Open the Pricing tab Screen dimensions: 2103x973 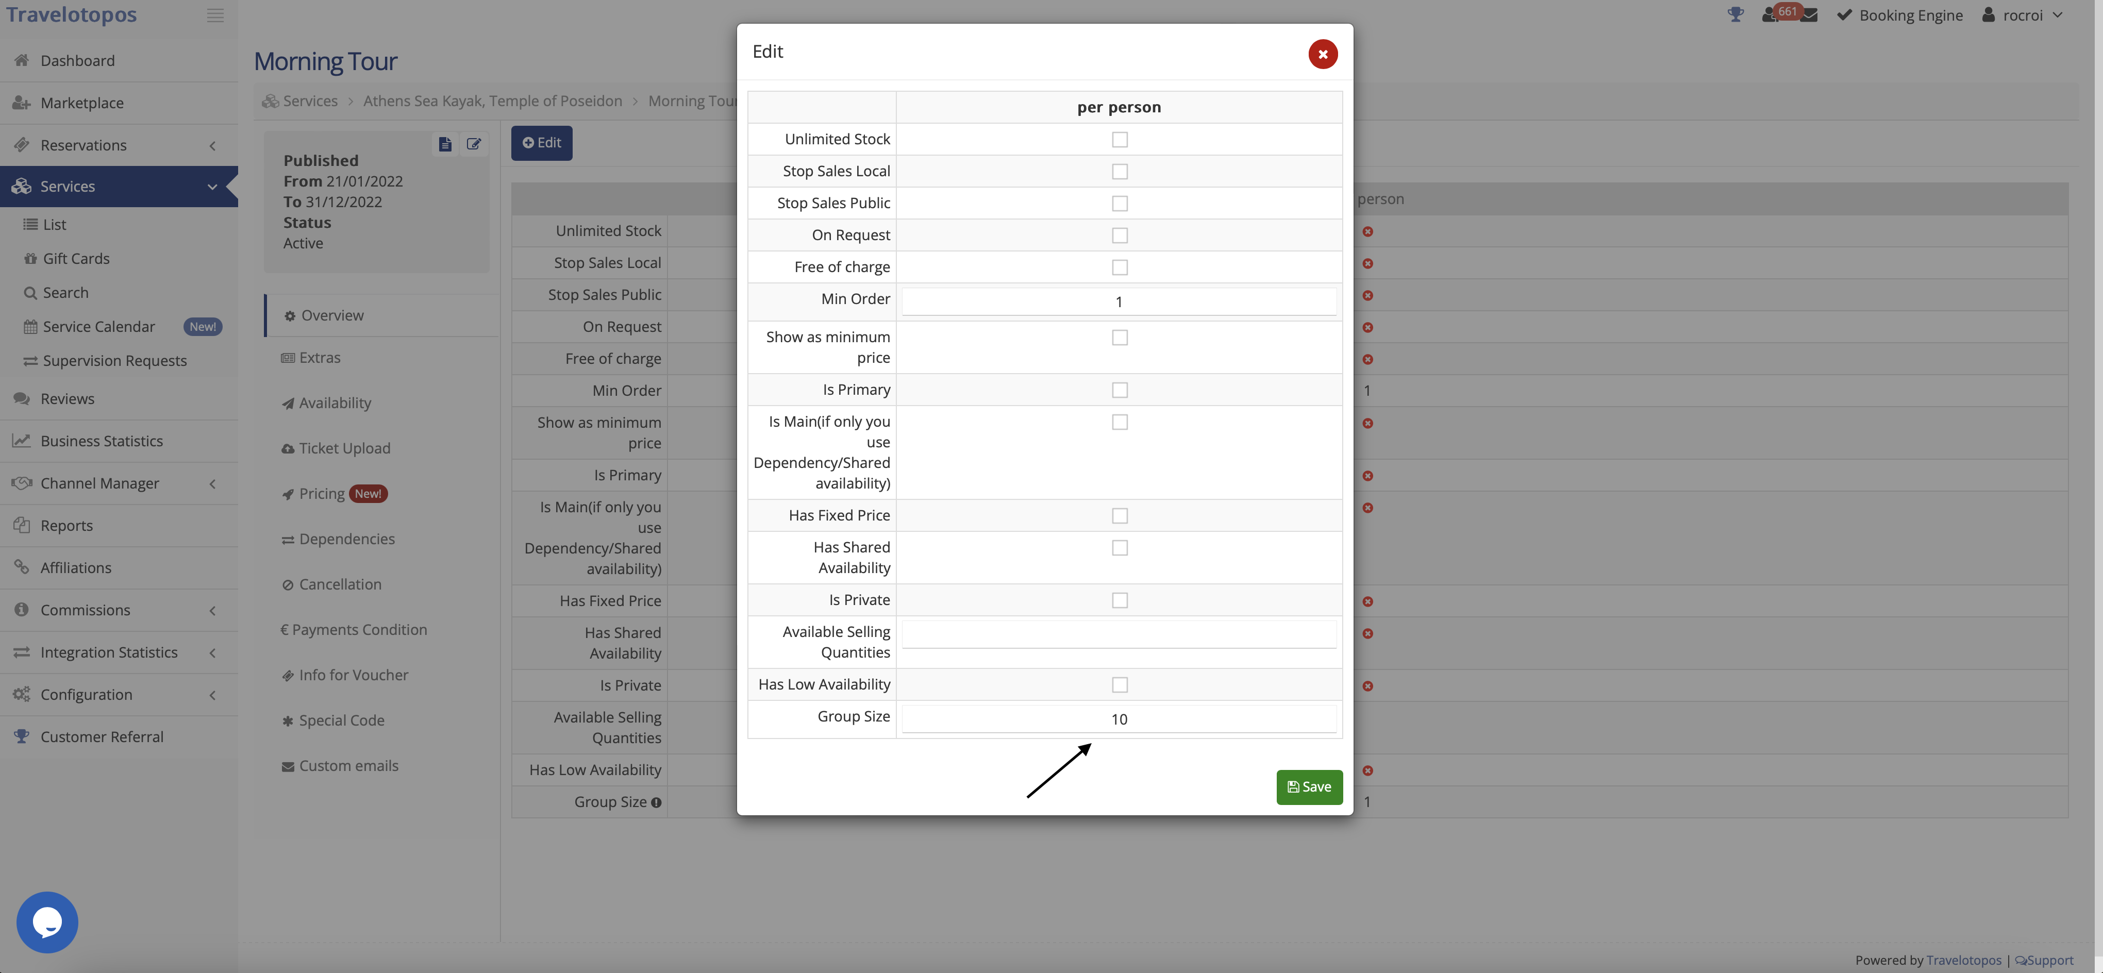click(x=323, y=494)
